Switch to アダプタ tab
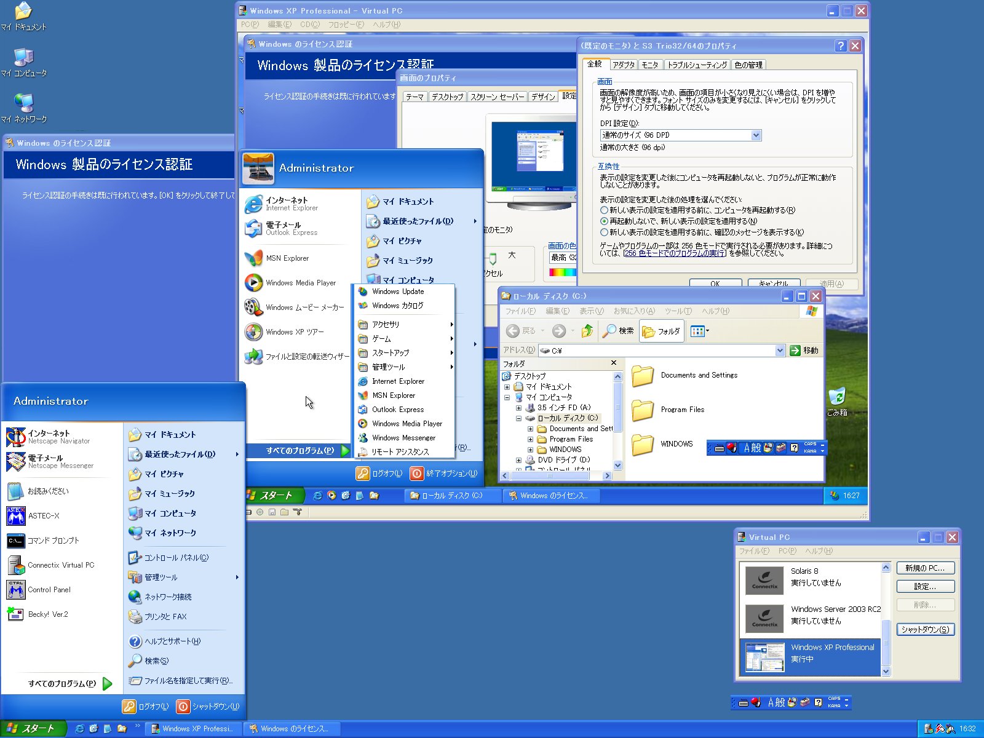Viewport: 984px width, 738px height. (623, 65)
